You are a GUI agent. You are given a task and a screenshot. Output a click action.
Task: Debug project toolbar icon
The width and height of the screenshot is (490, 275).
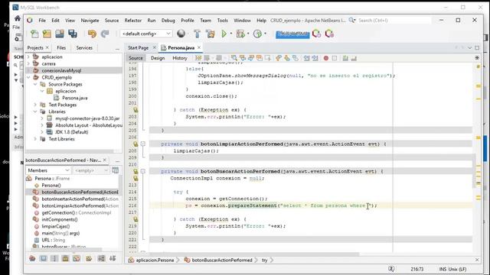(x=240, y=34)
